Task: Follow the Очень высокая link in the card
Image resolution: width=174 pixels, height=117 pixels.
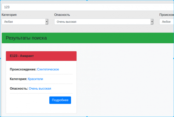Action: coord(40,88)
